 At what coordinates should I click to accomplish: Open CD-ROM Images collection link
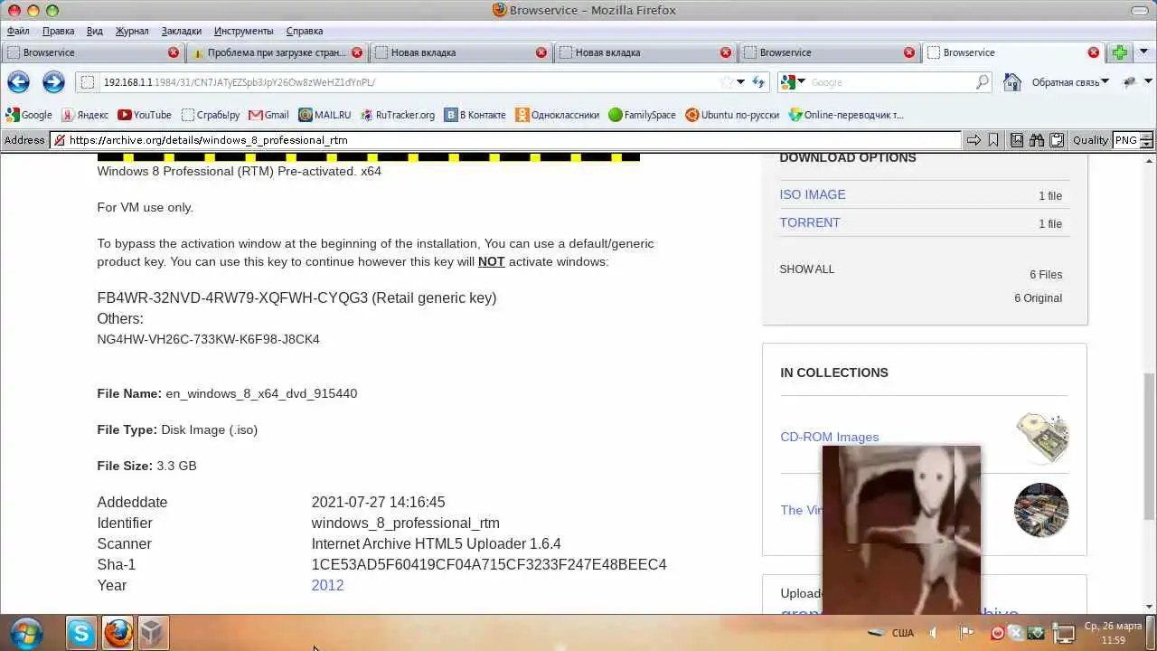(x=830, y=437)
